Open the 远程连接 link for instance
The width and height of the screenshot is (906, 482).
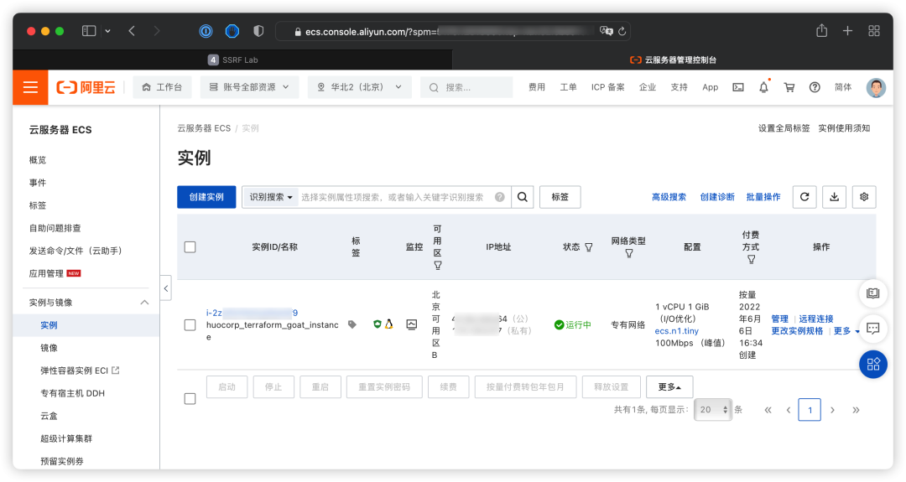pos(816,319)
